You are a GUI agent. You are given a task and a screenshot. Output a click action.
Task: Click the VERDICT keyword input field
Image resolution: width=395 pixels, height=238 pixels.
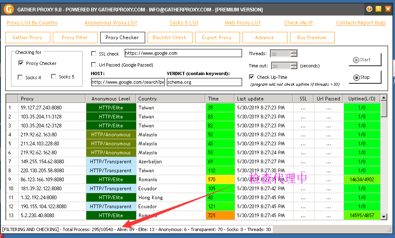coord(204,82)
